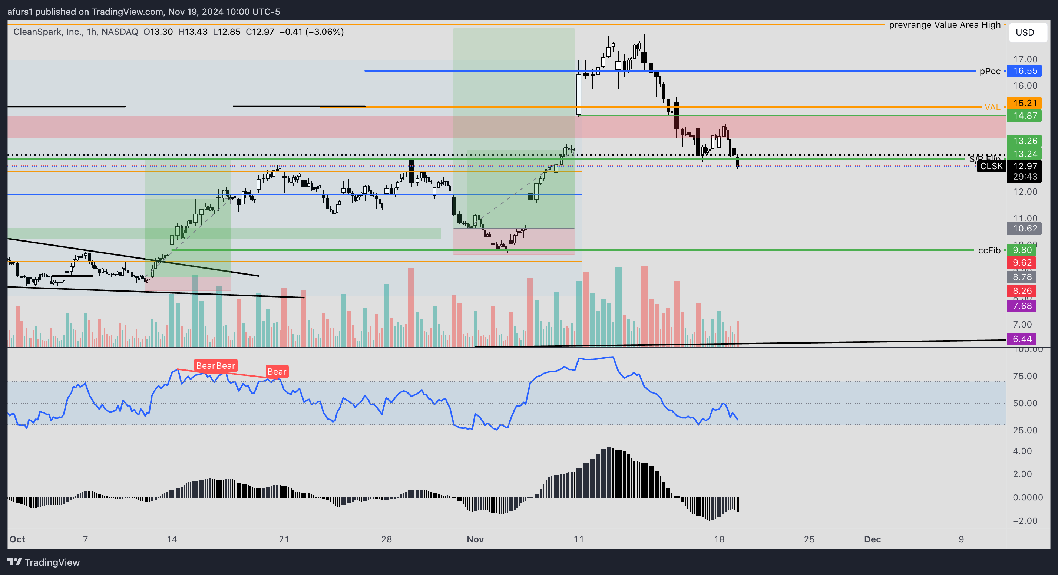The image size is (1058, 575).
Task: Click the Dec label on time axis
Action: click(x=872, y=539)
